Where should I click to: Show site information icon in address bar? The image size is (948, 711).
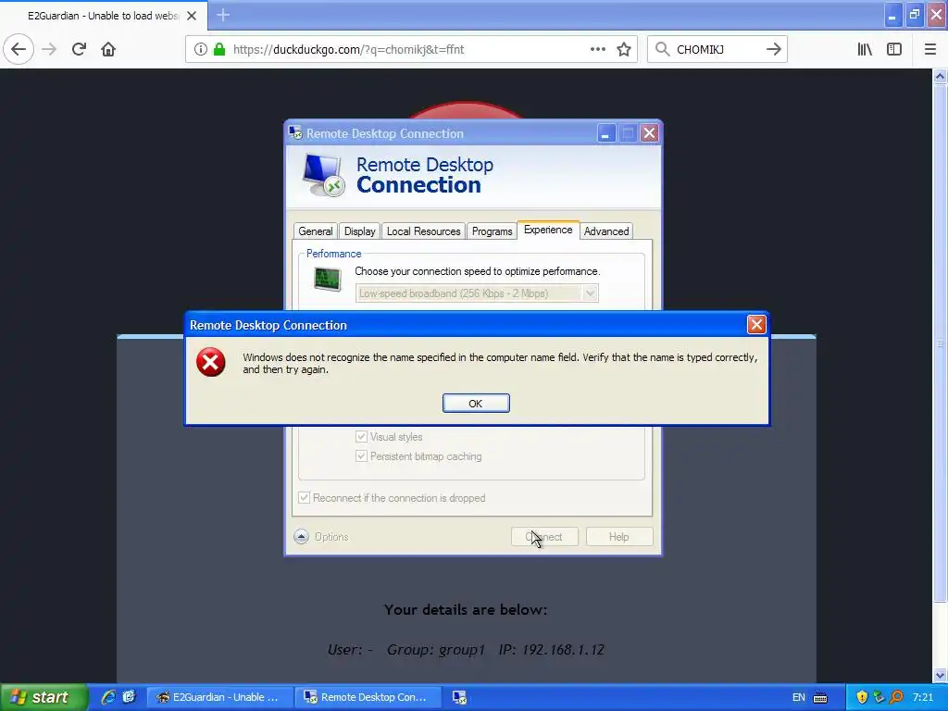201,49
